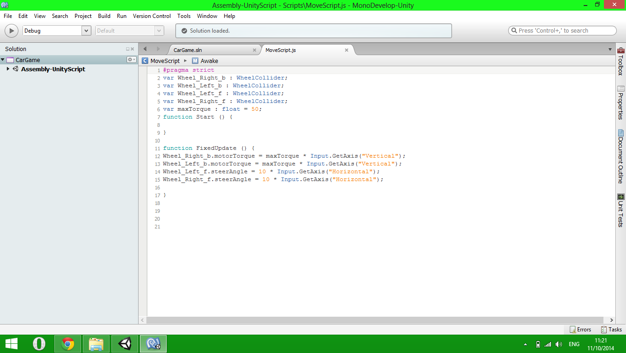Open the Run menu
This screenshot has height=353, width=626.
tap(122, 16)
